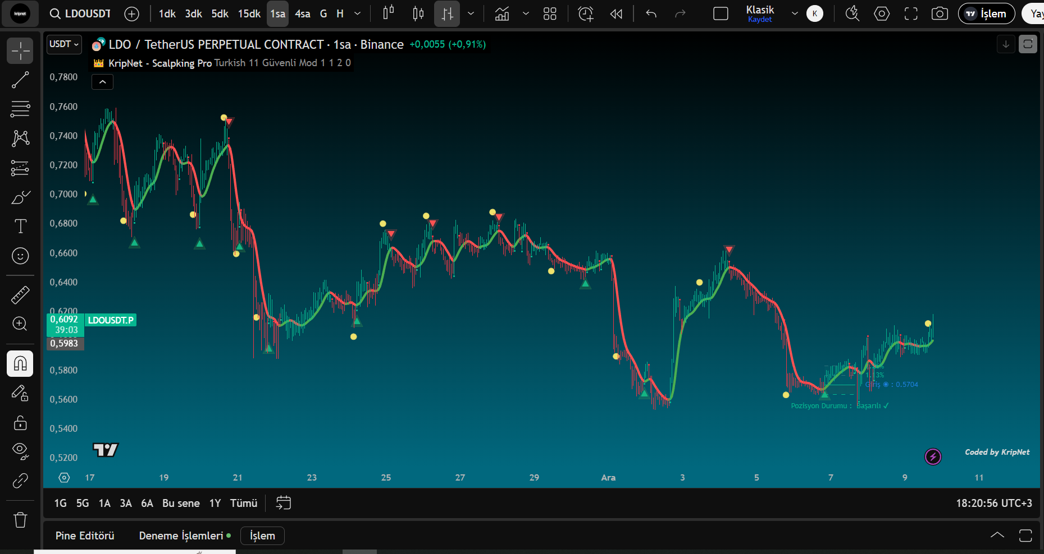Select the 4sa timeframe button
1044x554 pixels.
302,14
